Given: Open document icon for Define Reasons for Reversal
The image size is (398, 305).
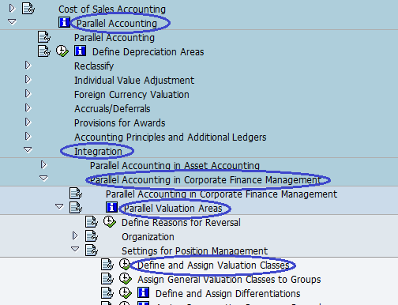Looking at the screenshot, I should [92, 222].
